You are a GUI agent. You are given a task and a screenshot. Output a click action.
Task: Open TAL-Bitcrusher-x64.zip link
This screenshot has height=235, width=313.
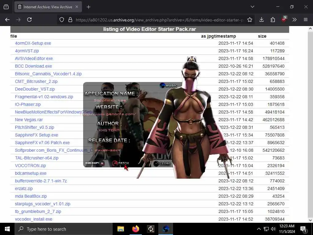point(37,158)
